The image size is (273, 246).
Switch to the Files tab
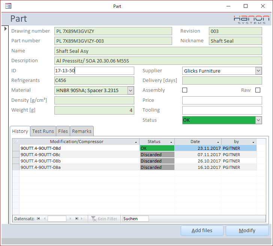63,131
